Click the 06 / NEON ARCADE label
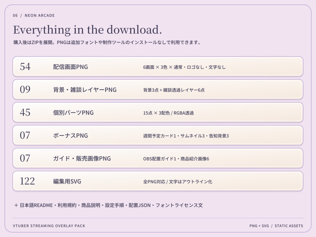This screenshot has width=316, height=237. tap(34, 15)
